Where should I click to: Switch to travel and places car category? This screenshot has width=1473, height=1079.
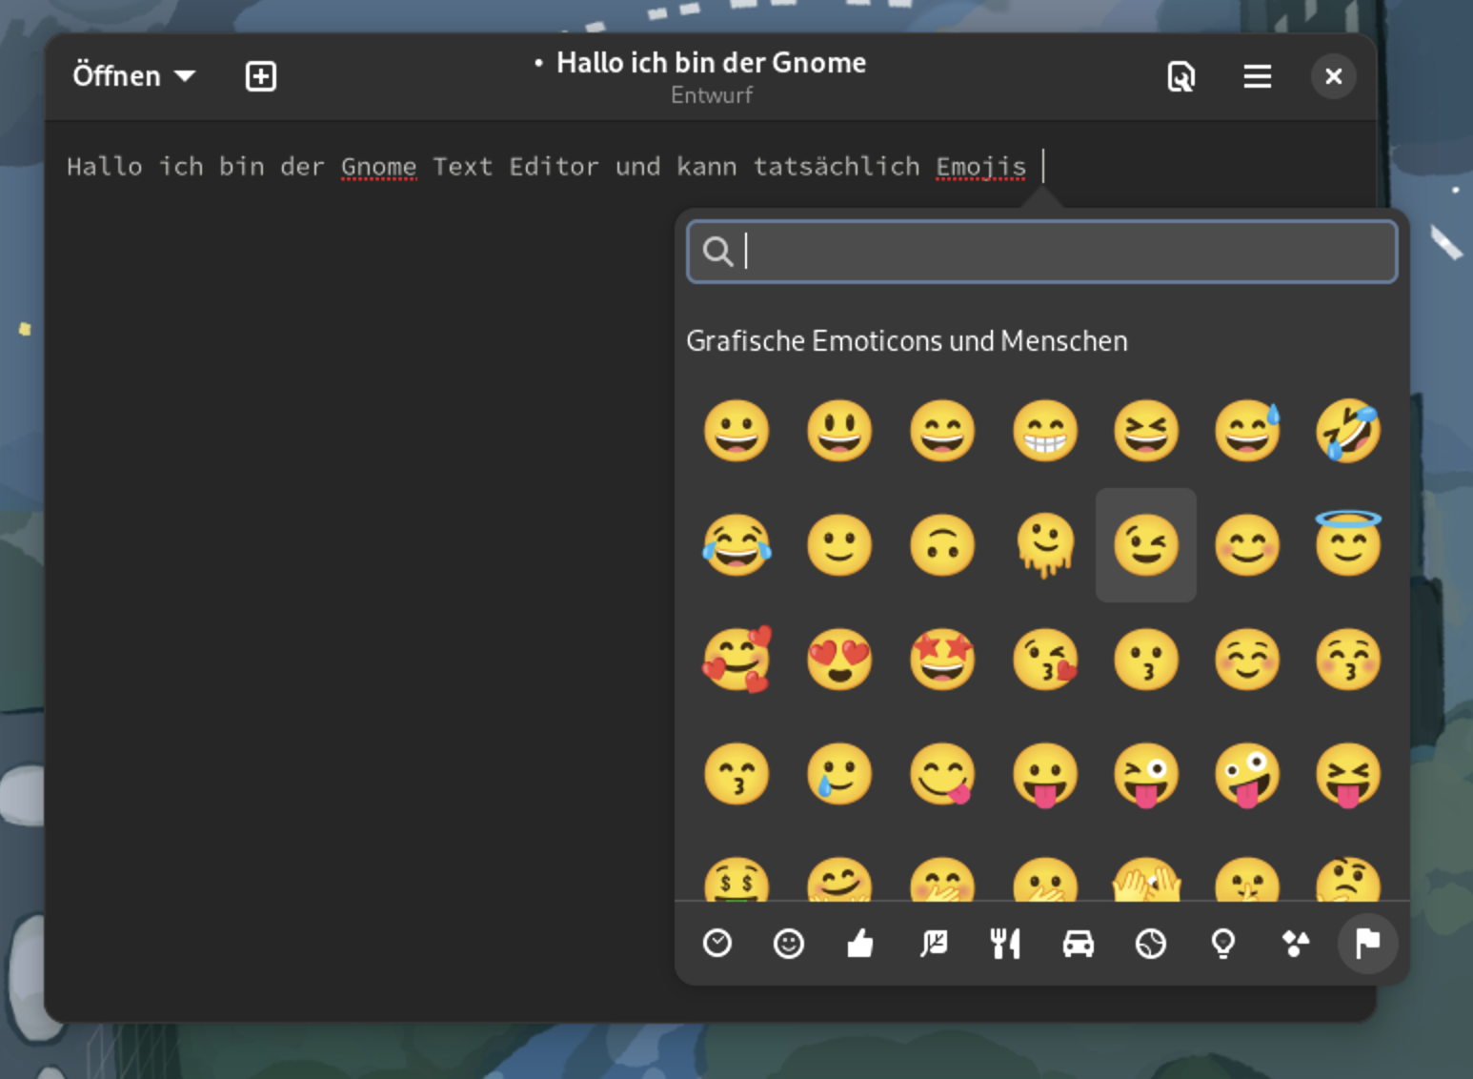pos(1079,944)
